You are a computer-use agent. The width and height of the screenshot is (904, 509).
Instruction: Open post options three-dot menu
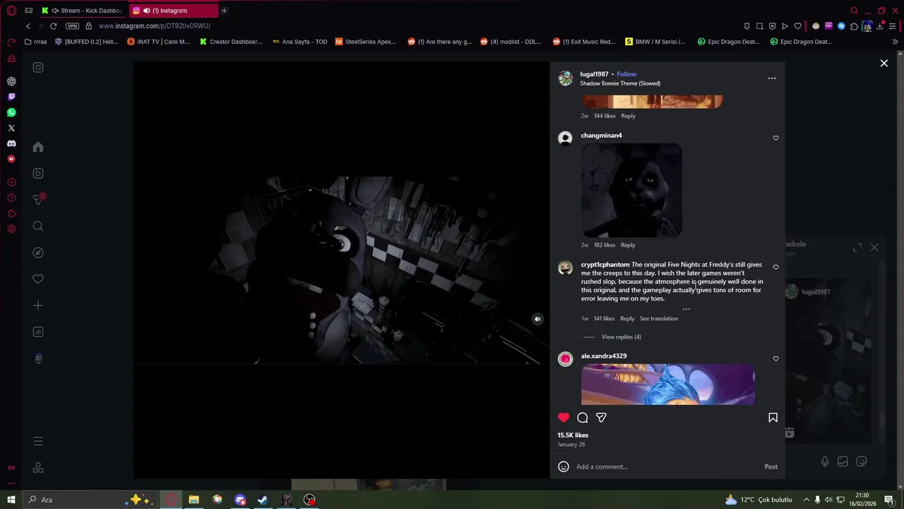point(772,78)
